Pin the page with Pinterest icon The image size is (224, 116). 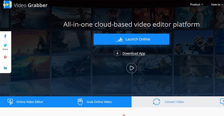coord(5,57)
